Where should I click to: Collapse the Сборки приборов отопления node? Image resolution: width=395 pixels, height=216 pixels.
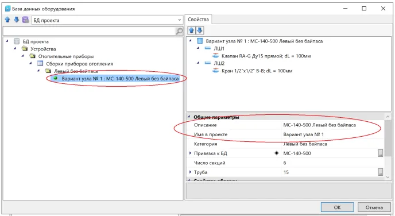click(x=30, y=63)
